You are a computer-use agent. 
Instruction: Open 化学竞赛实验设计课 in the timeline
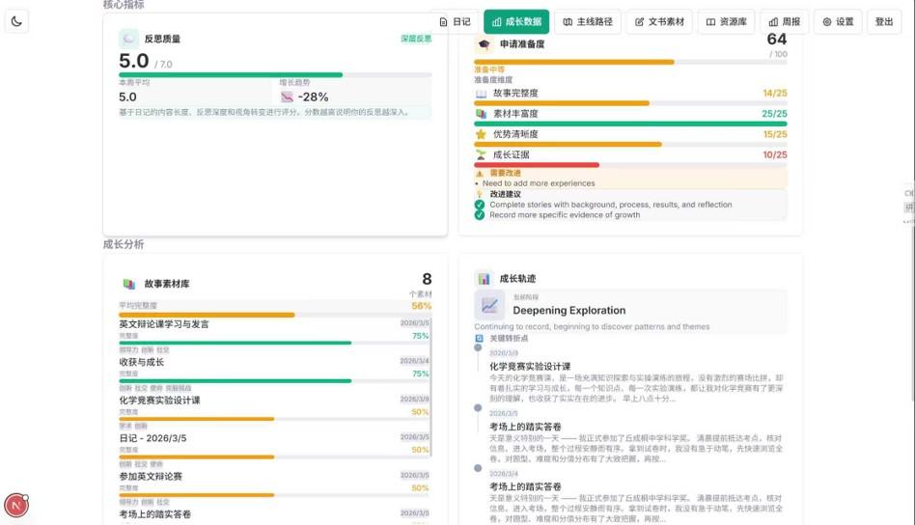531,367
